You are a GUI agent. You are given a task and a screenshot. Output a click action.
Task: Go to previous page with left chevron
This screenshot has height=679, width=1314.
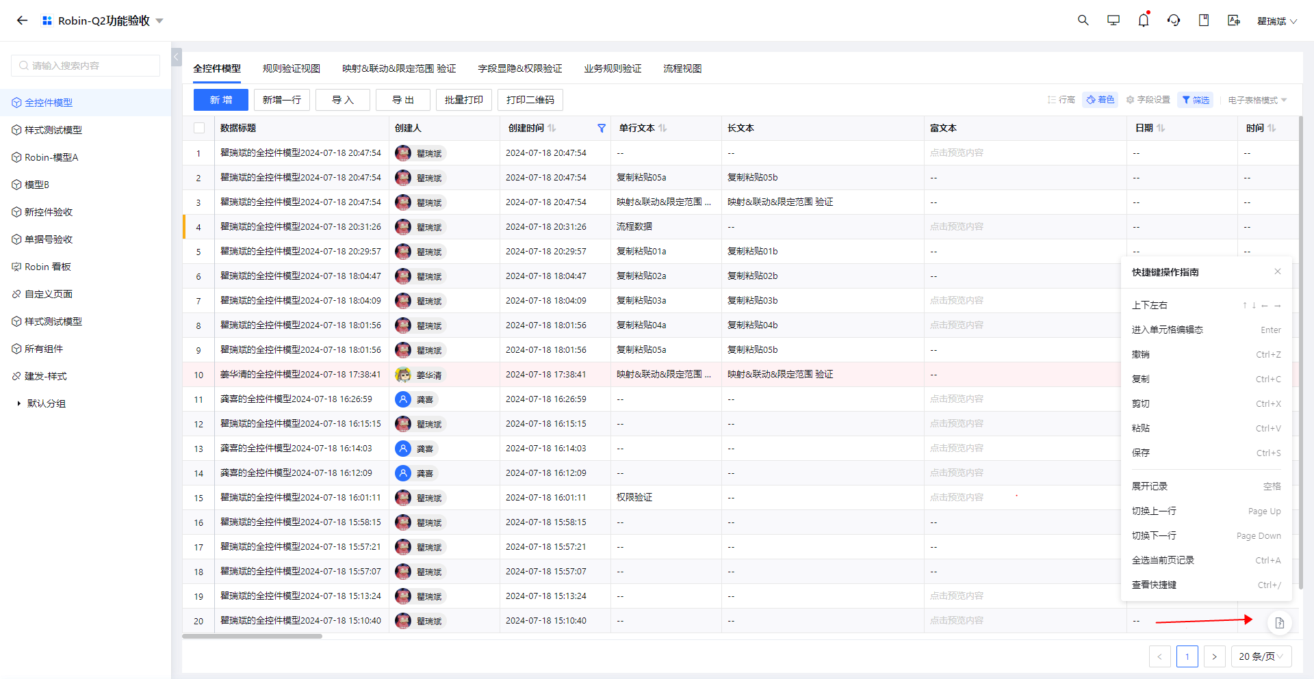[1159, 656]
